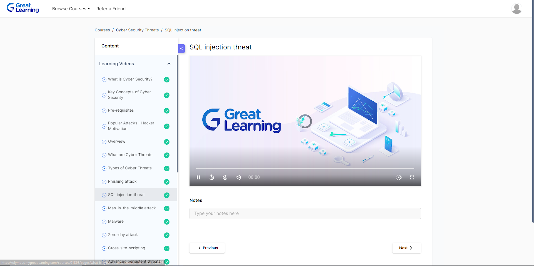Focus the notes input field
This screenshot has height=266, width=534.
pos(305,214)
